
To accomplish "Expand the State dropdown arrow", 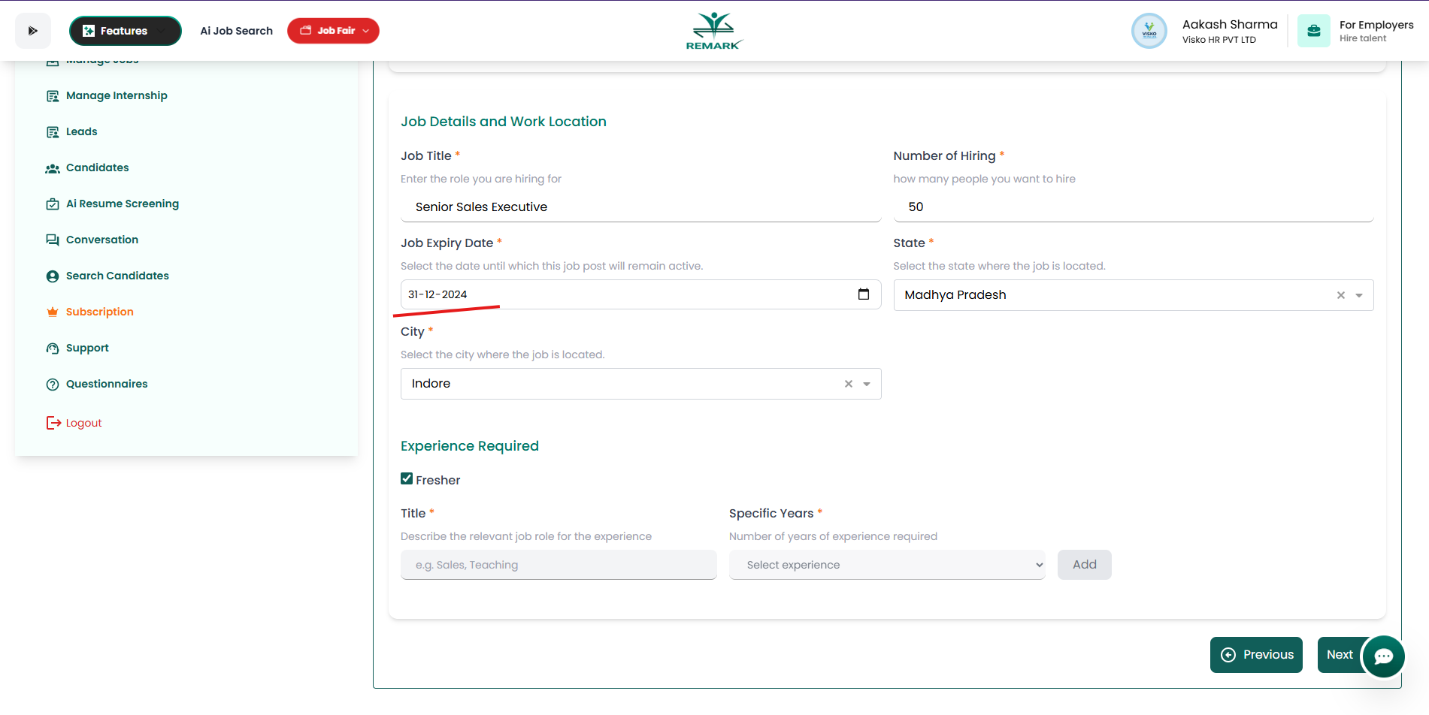I will (1359, 295).
